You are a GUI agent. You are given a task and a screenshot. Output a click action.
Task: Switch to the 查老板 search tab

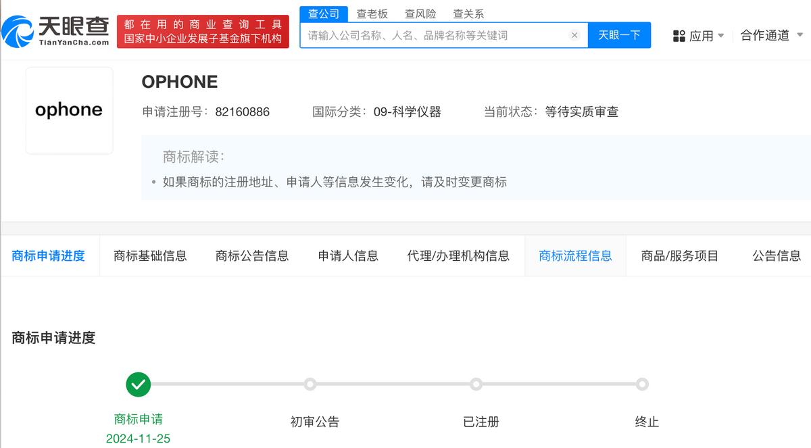[x=372, y=14]
